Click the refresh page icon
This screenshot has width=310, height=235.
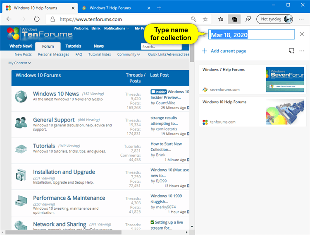click(37, 19)
